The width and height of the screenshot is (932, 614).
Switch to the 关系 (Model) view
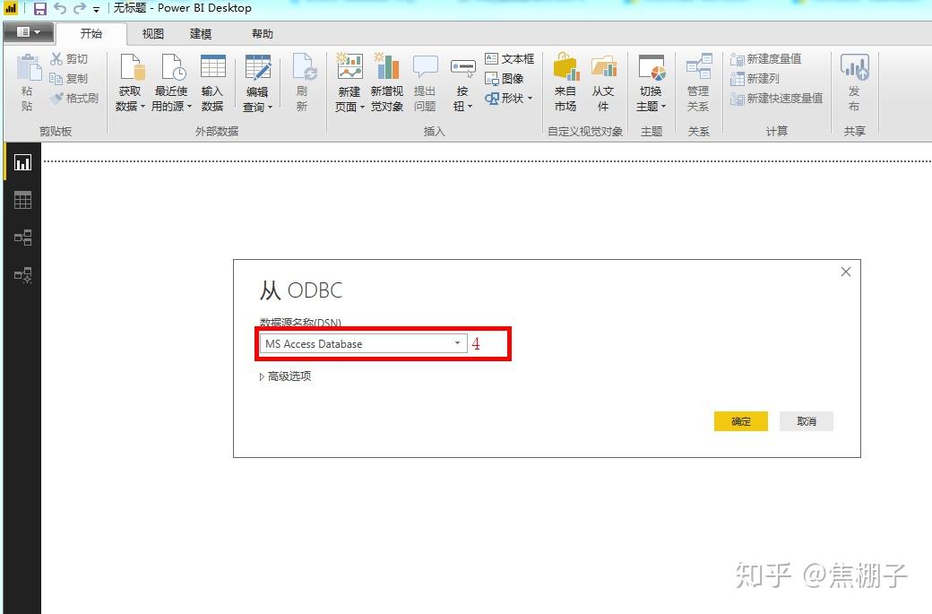[x=22, y=238]
